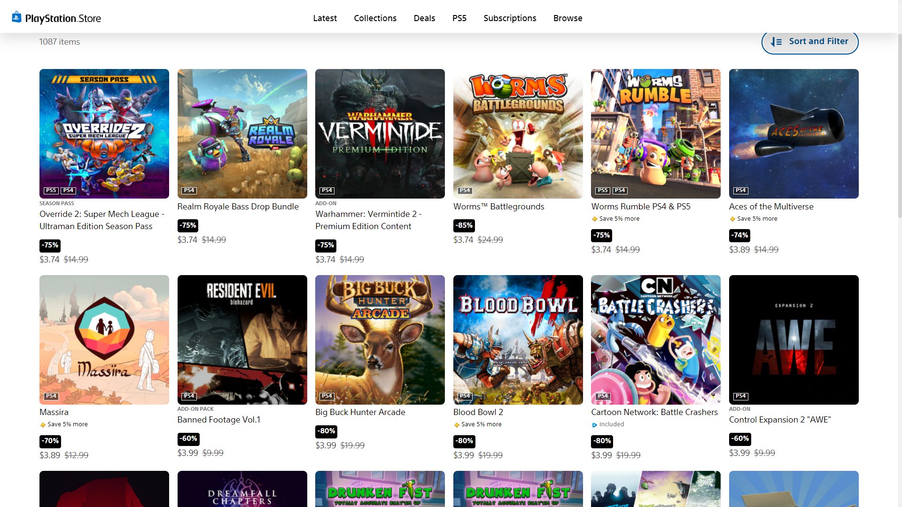Open the Subscriptions menu
This screenshot has height=507, width=902.
pyautogui.click(x=510, y=18)
